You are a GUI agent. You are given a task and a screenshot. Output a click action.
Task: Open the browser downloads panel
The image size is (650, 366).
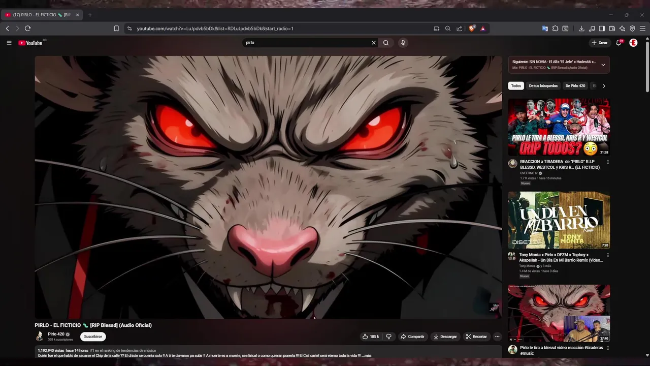coord(581,28)
